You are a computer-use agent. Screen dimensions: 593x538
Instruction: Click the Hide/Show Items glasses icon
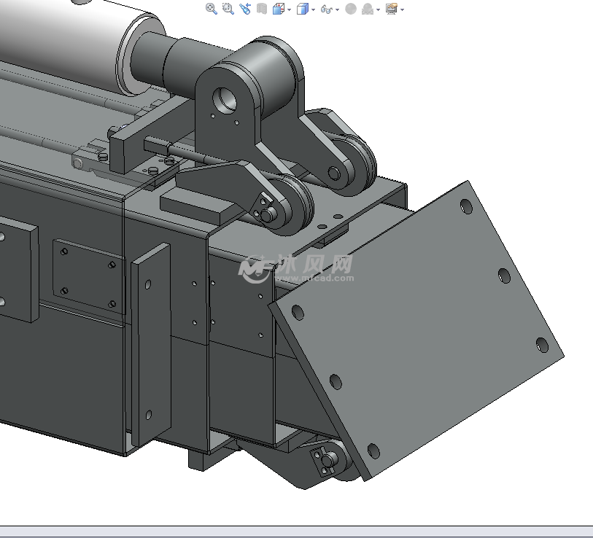pyautogui.click(x=326, y=9)
